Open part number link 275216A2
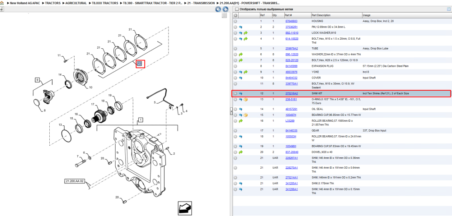452x216 pixels. [x=292, y=93]
